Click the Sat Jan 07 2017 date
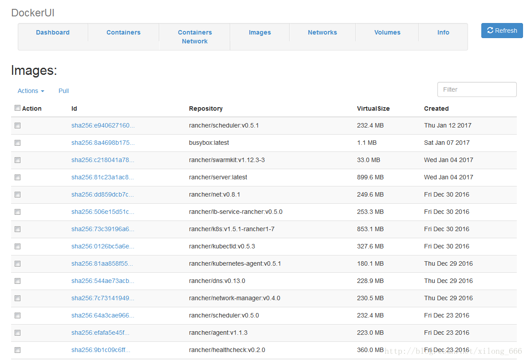The image size is (527, 360). (x=447, y=143)
